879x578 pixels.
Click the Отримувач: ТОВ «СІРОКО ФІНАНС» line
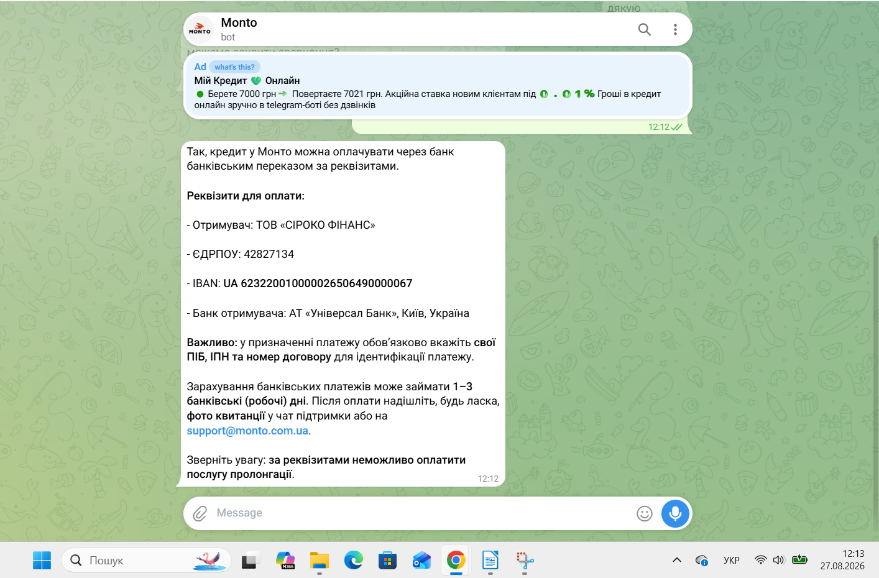(281, 225)
